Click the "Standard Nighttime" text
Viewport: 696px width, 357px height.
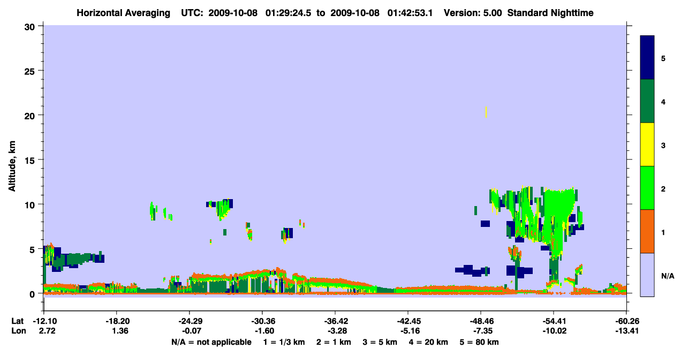pos(549,12)
